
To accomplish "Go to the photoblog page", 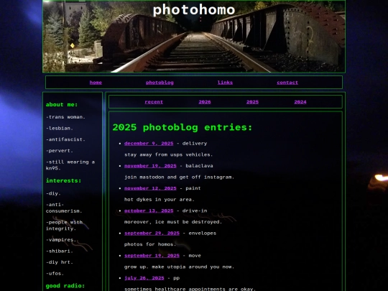I will tap(160, 83).
